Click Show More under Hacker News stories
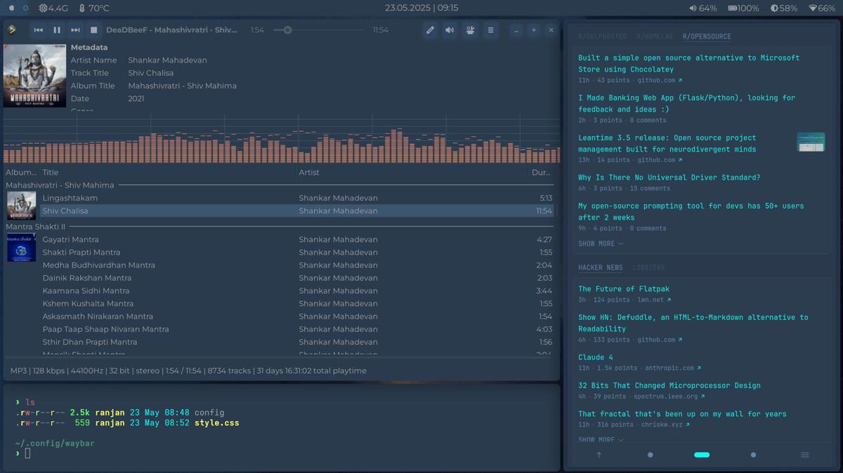The image size is (843, 473). click(x=598, y=439)
